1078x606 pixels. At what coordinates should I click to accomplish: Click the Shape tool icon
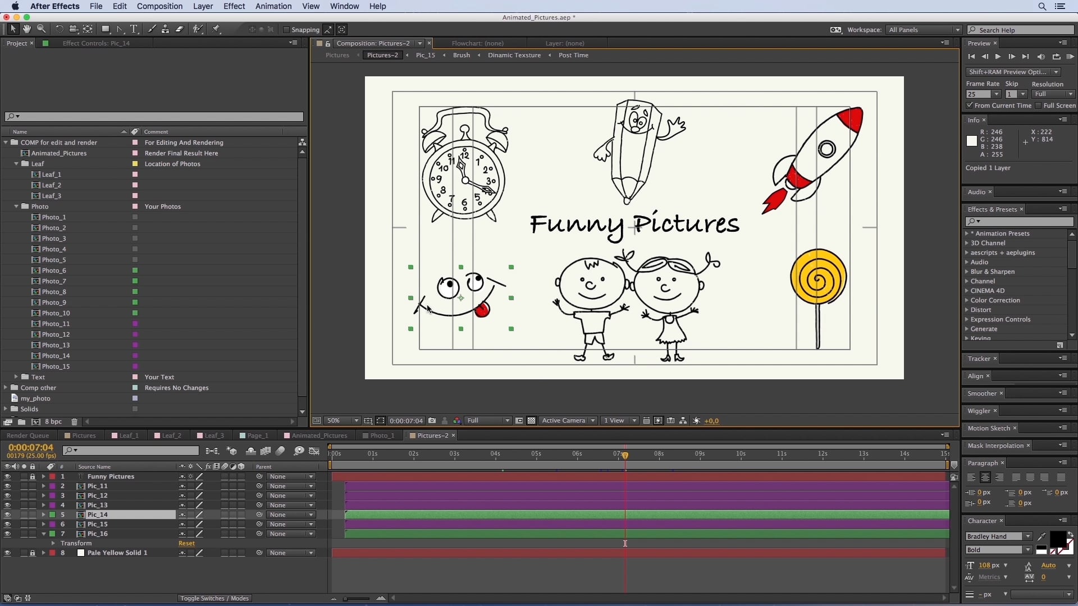pos(105,30)
